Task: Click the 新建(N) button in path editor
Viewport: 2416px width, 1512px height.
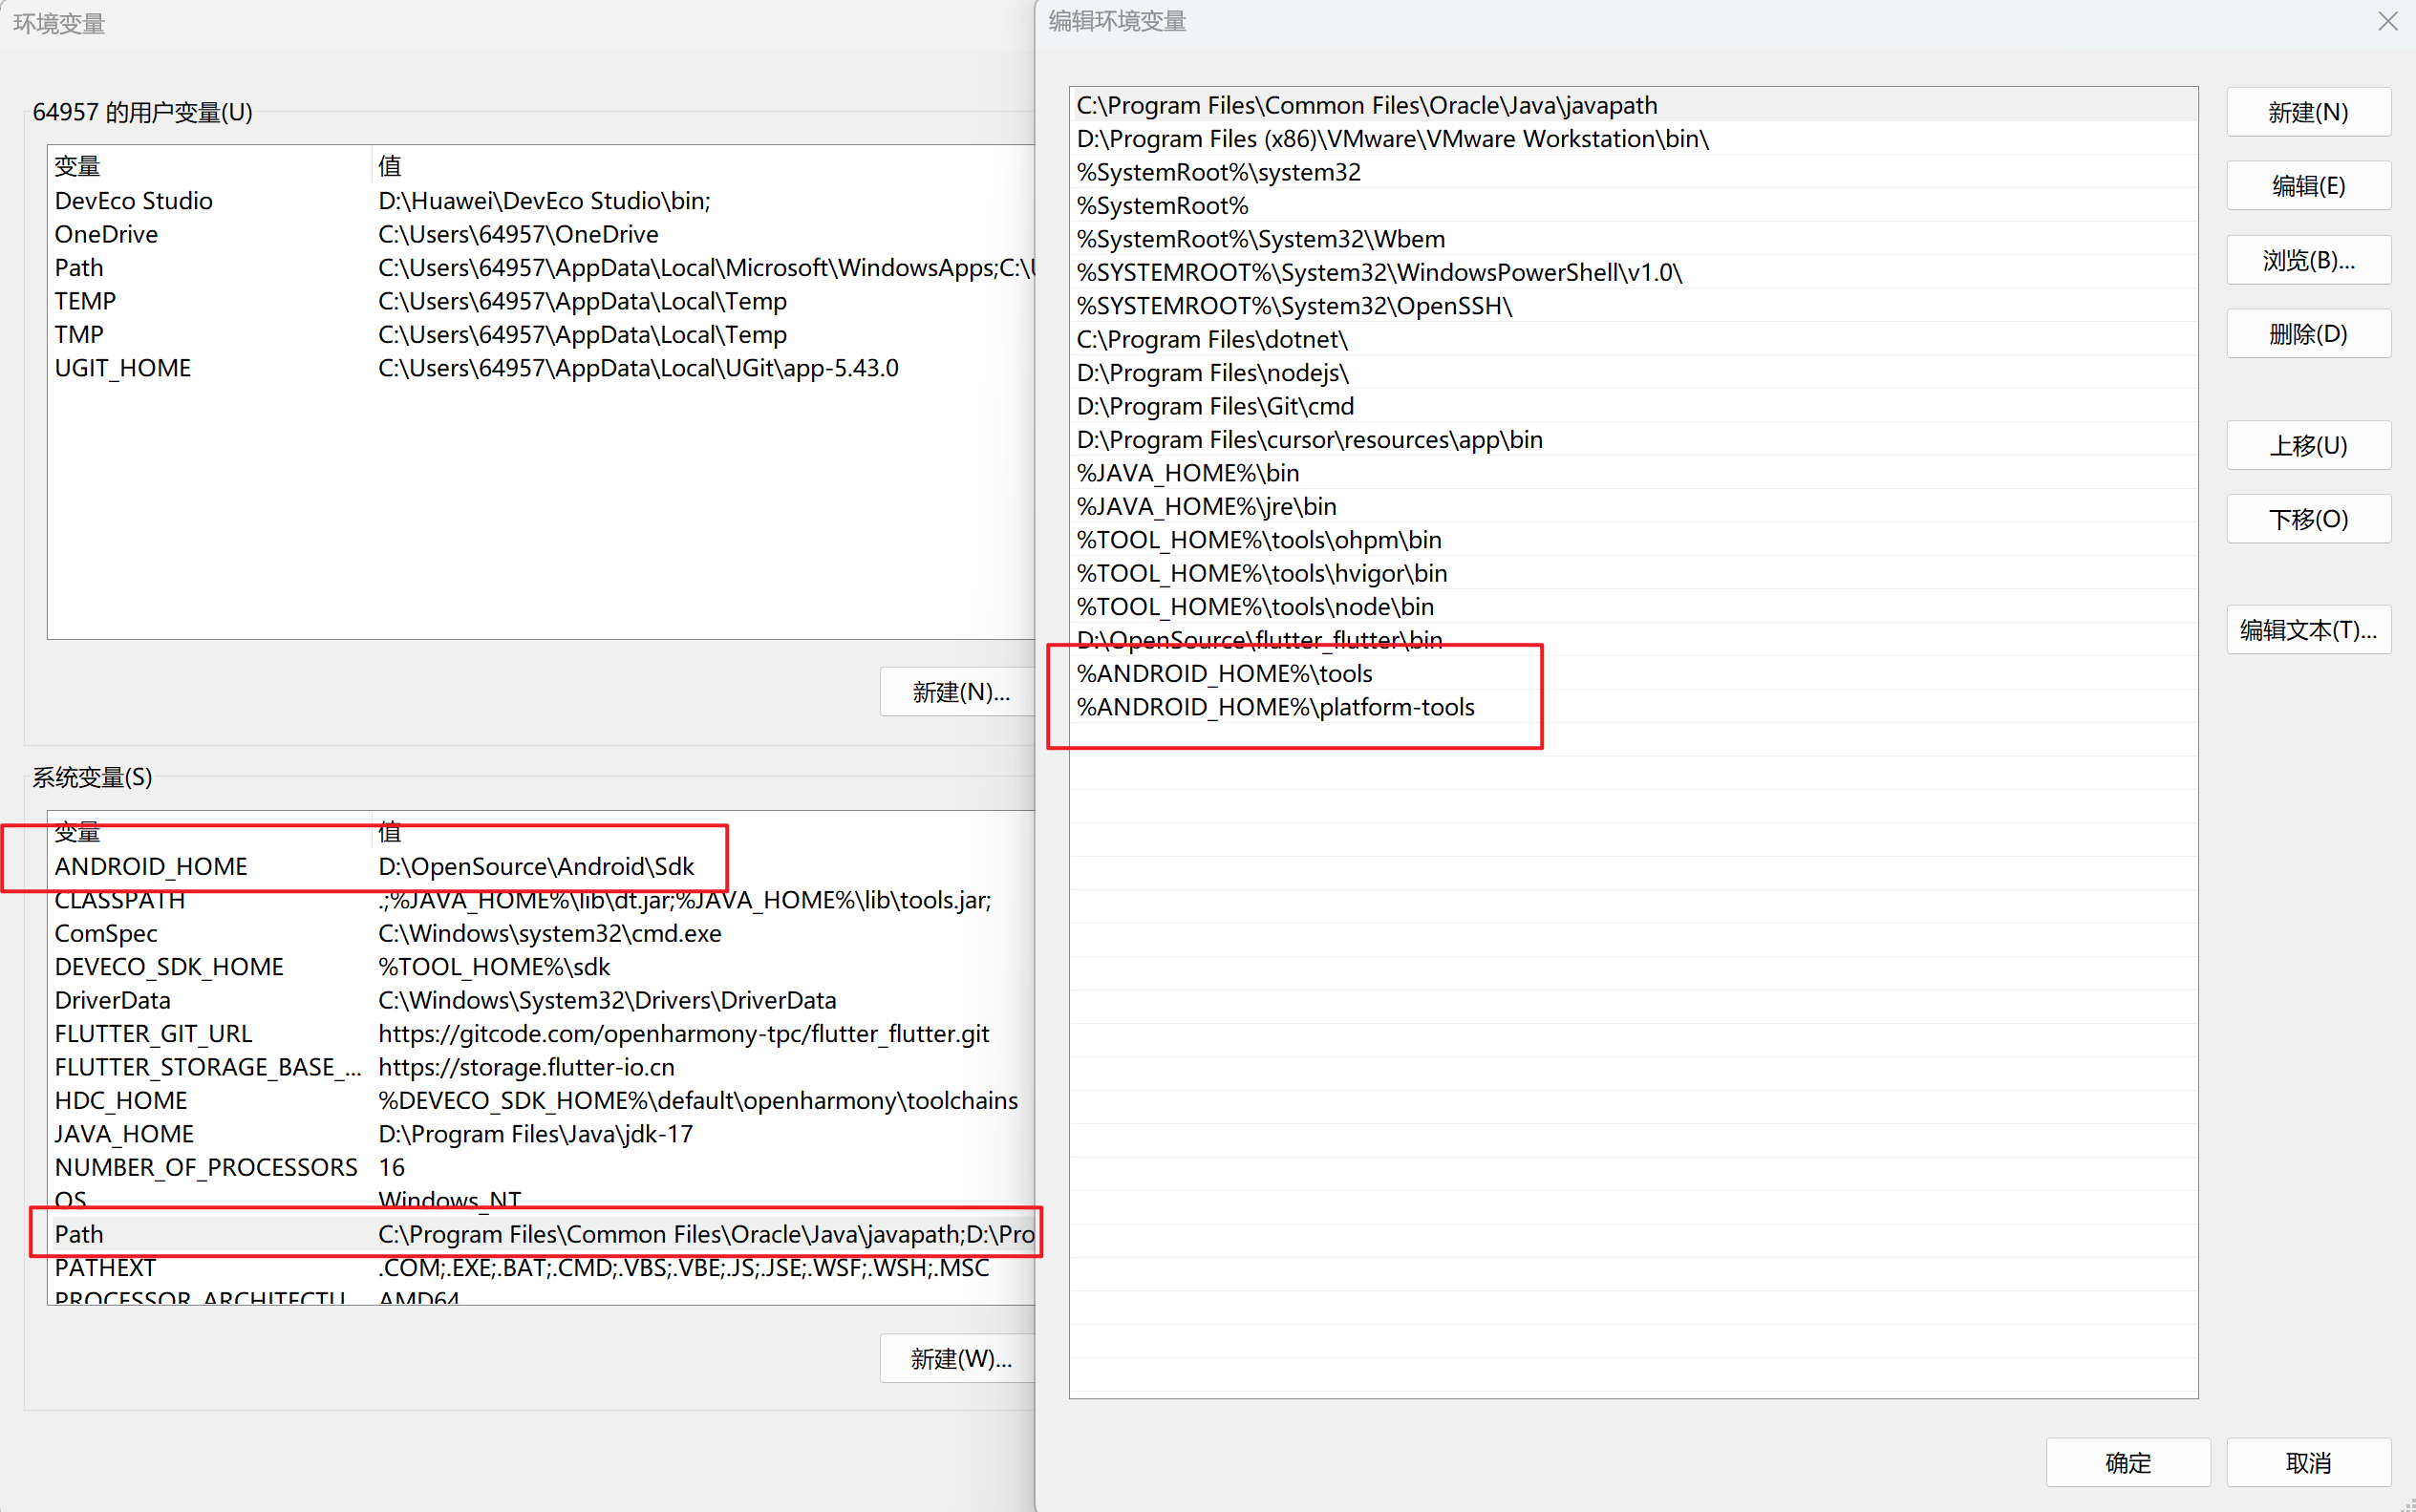Action: point(2307,113)
